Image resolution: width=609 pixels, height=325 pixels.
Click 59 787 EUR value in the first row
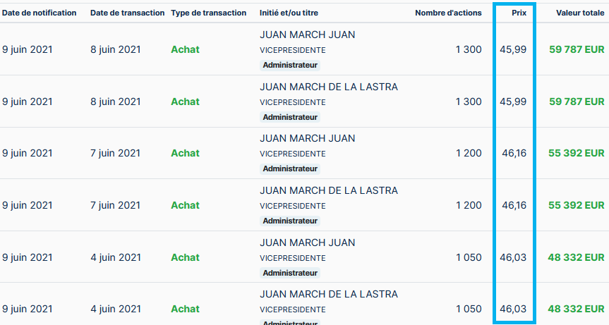coord(577,49)
